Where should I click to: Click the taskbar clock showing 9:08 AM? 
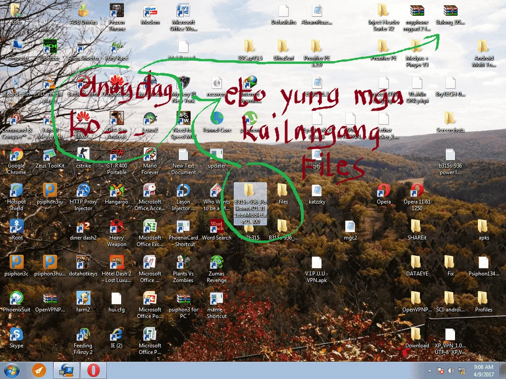pos(483,370)
